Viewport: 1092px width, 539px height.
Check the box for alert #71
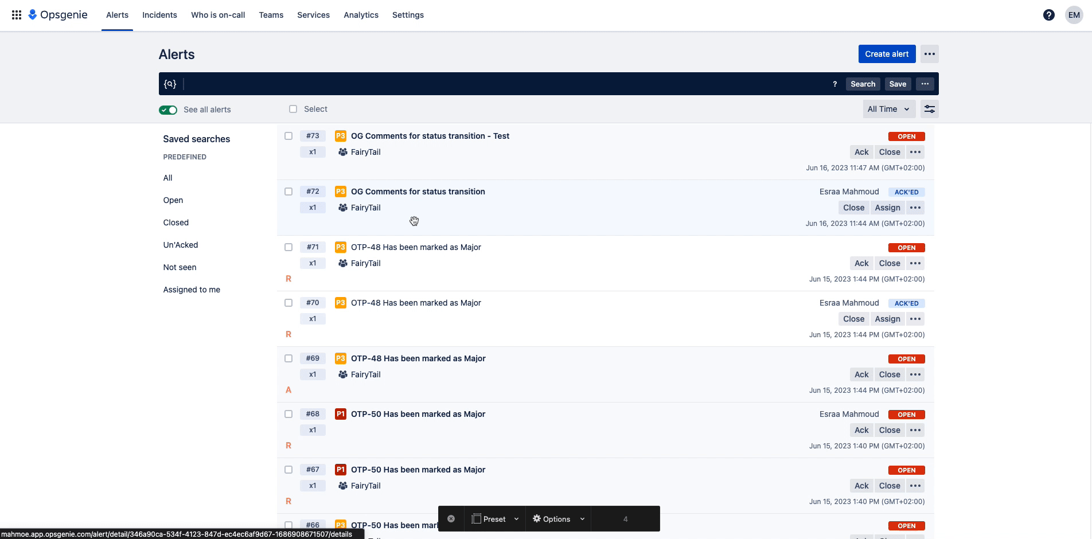[x=288, y=247]
